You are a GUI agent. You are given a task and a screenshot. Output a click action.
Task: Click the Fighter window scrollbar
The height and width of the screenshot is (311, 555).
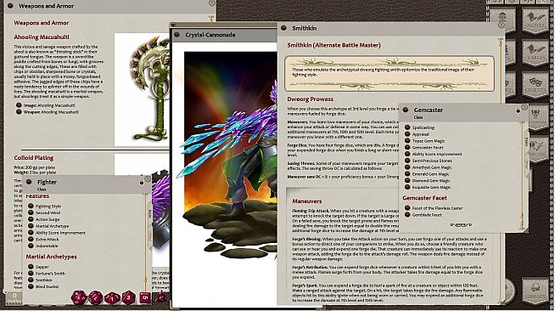(x=145, y=243)
